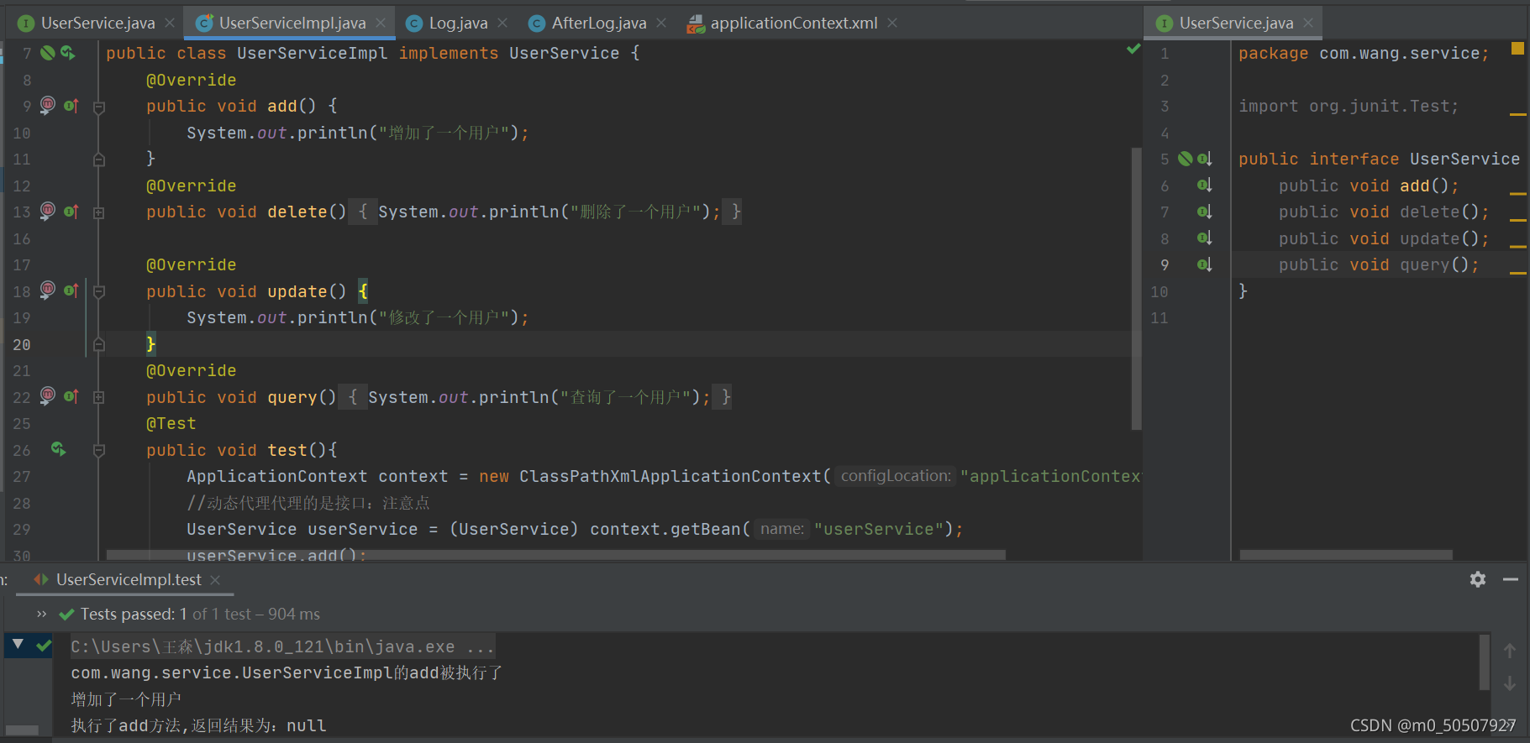Close AfterLog.java tab
The width and height of the screenshot is (1530, 743).
pos(661,23)
